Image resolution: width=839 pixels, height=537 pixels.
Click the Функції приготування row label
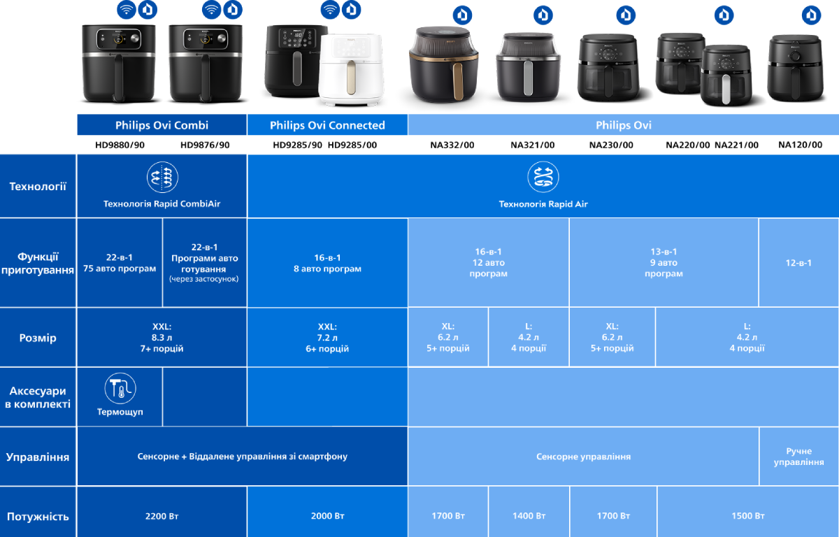pos(38,263)
